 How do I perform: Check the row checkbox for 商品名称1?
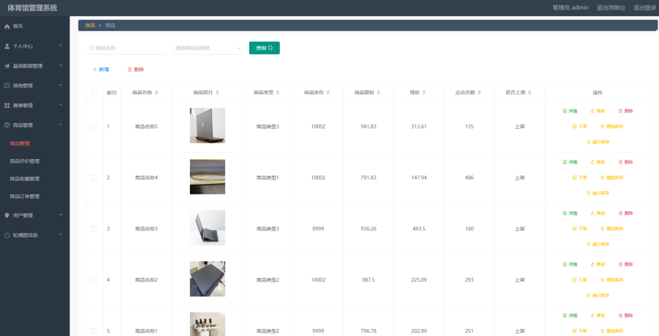click(94, 331)
